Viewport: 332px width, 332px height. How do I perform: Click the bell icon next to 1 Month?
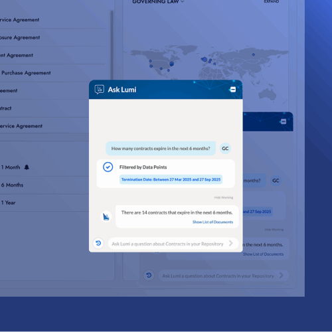click(x=27, y=167)
